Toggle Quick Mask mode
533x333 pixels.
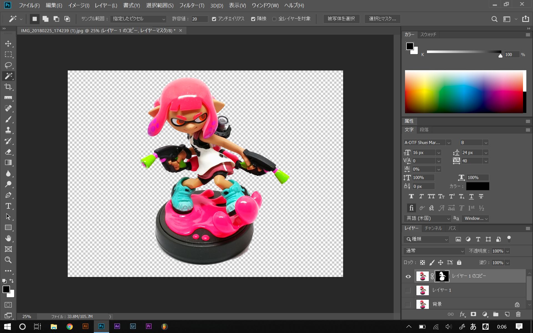8,305
